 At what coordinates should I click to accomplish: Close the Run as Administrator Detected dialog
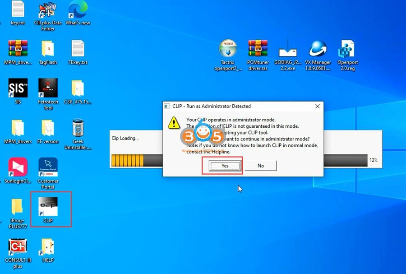click(318, 106)
